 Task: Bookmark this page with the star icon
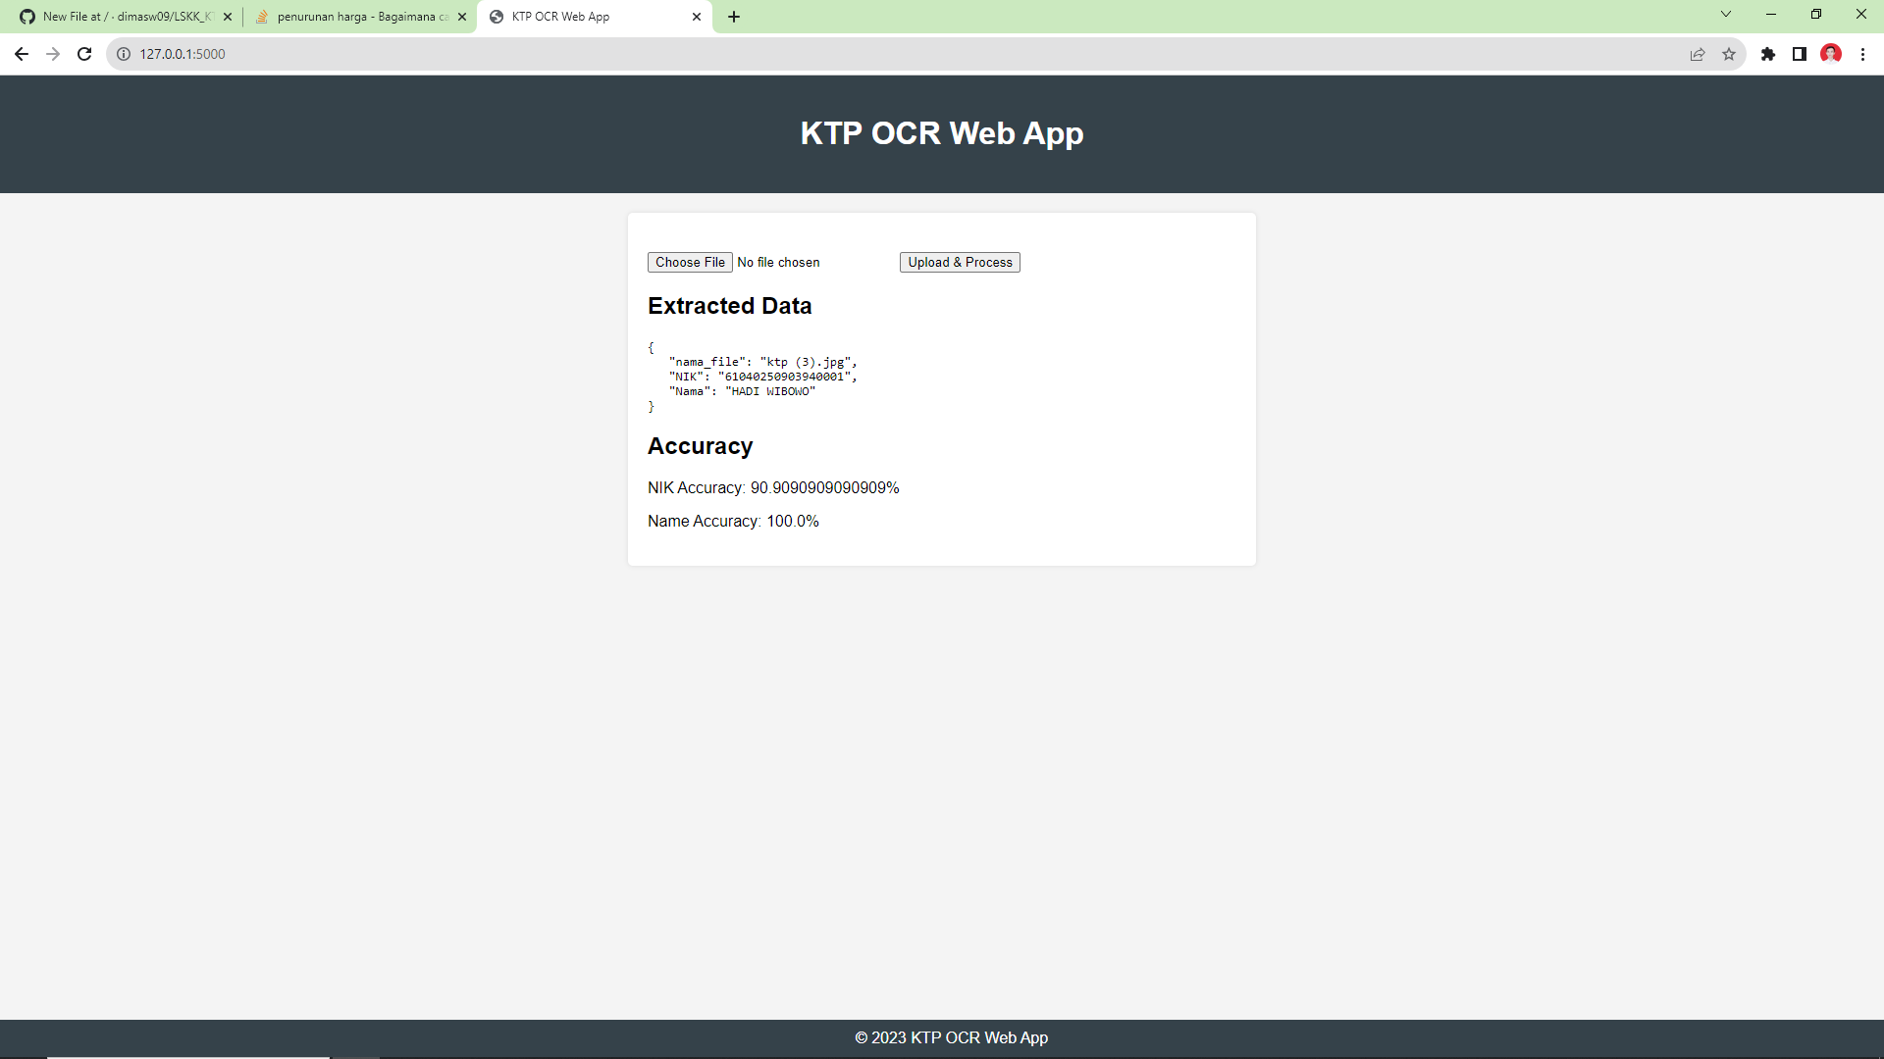(1730, 54)
